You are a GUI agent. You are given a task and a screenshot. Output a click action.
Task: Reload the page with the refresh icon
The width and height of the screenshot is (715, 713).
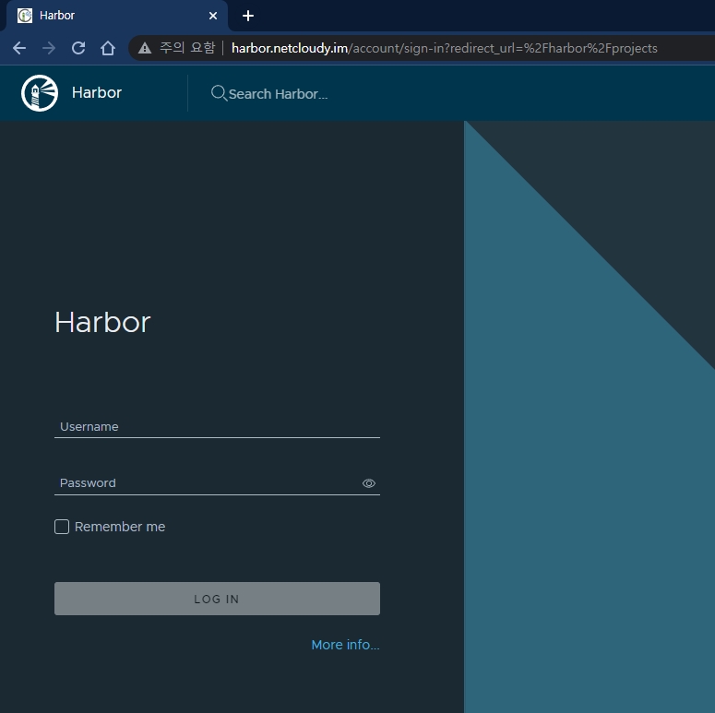pos(78,48)
